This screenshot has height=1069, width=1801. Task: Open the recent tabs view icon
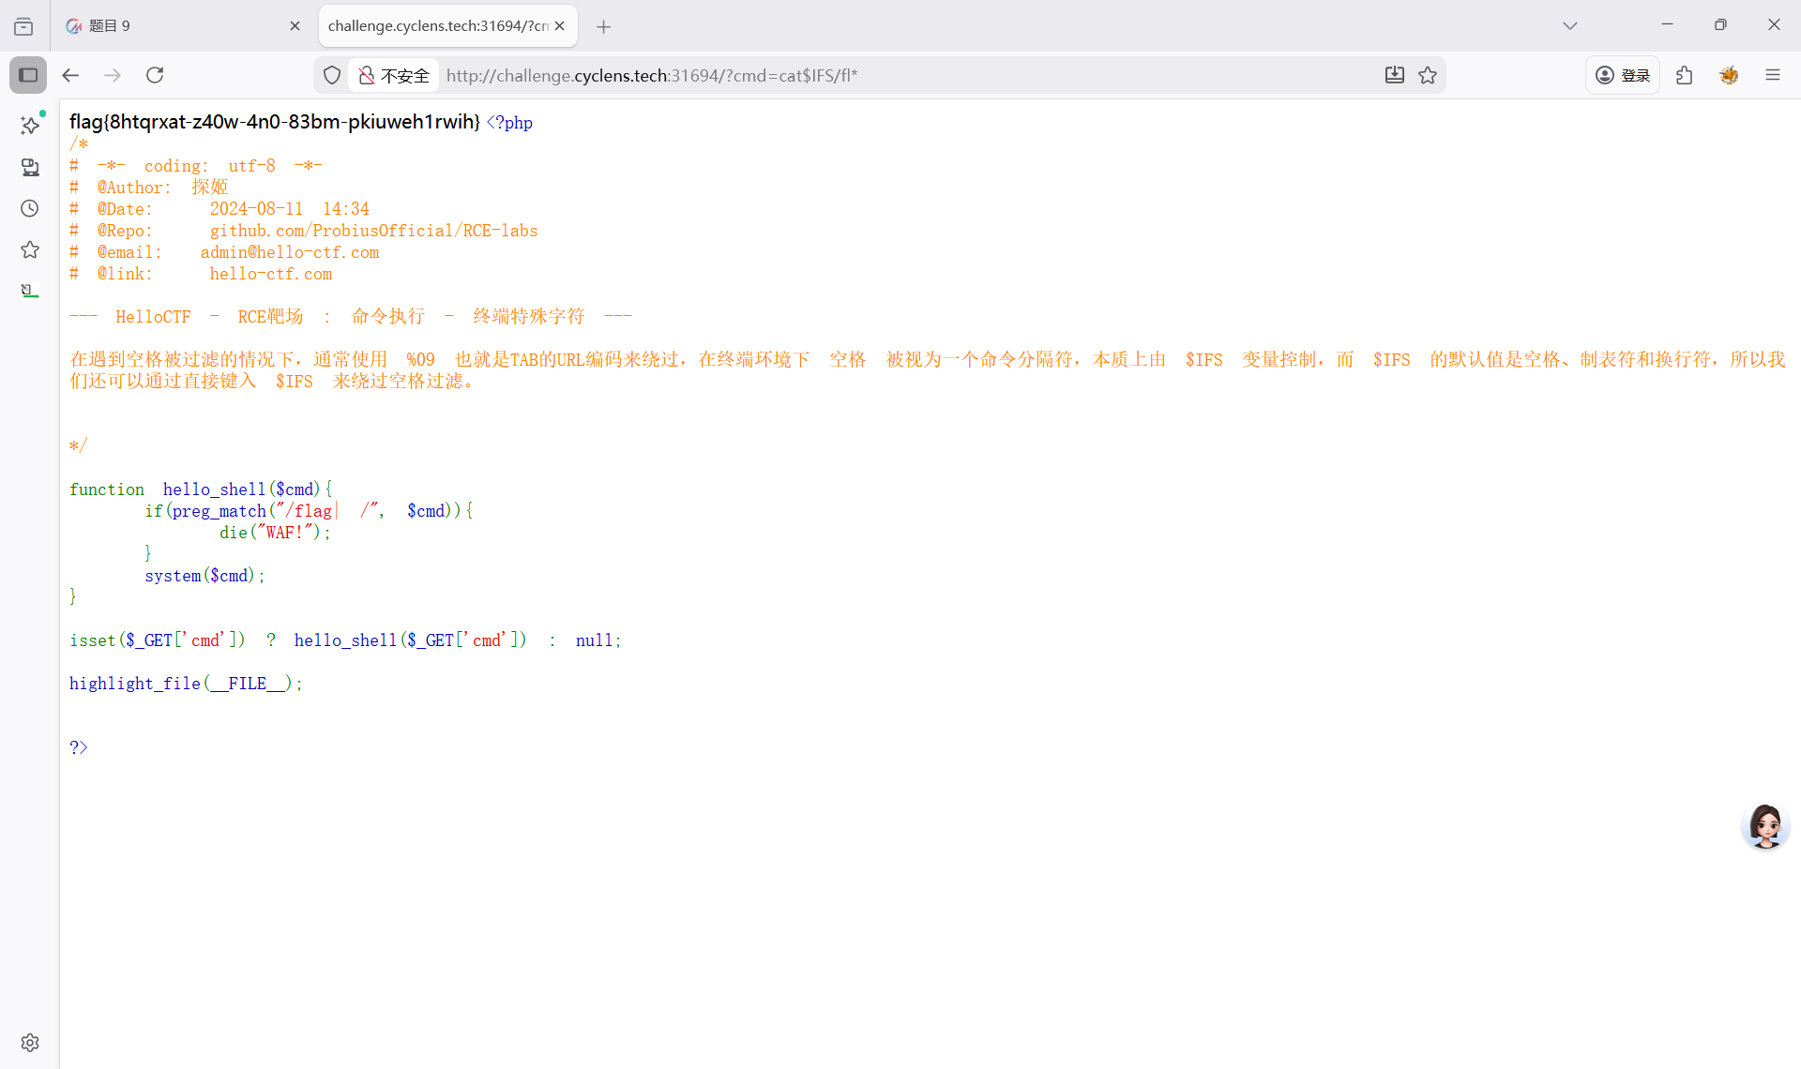tap(23, 26)
